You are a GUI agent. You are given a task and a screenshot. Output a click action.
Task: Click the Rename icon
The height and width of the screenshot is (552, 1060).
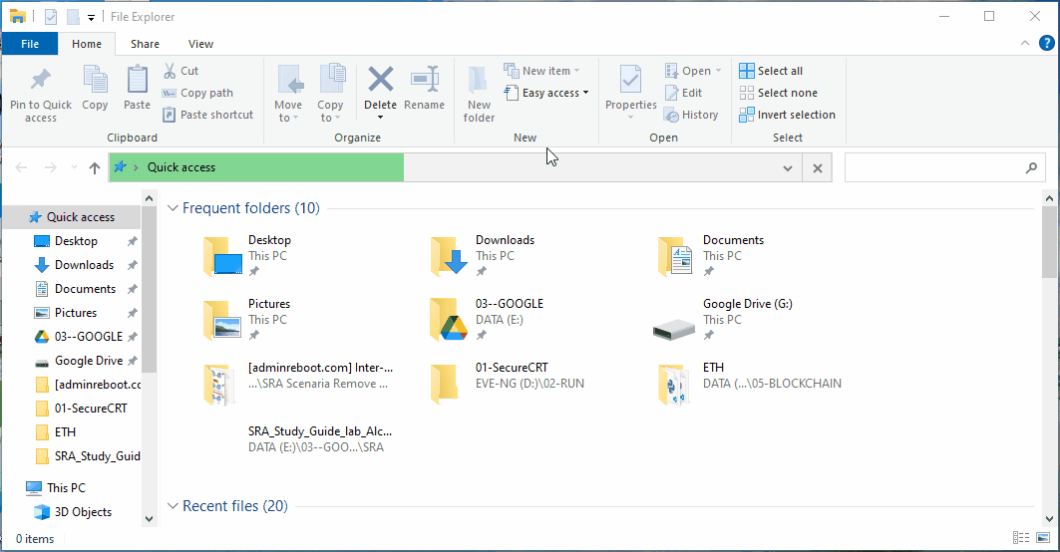coord(425,79)
